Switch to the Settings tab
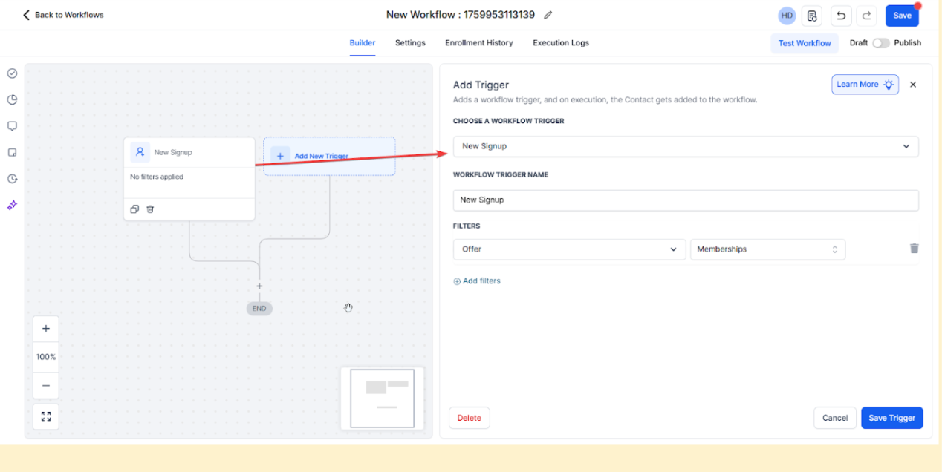This screenshot has height=472, width=942. (410, 43)
